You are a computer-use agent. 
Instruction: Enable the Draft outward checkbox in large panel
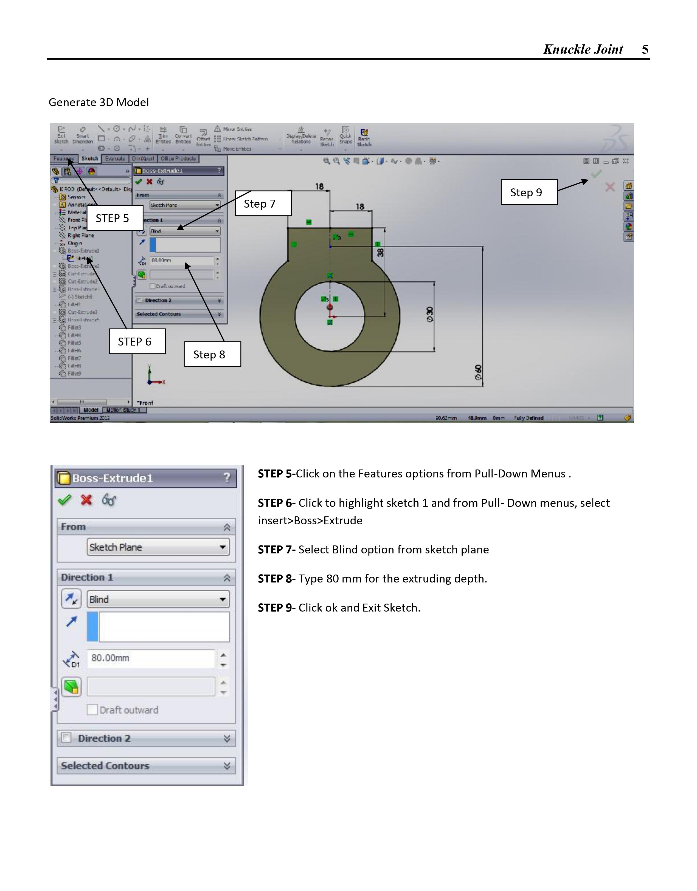pos(92,710)
